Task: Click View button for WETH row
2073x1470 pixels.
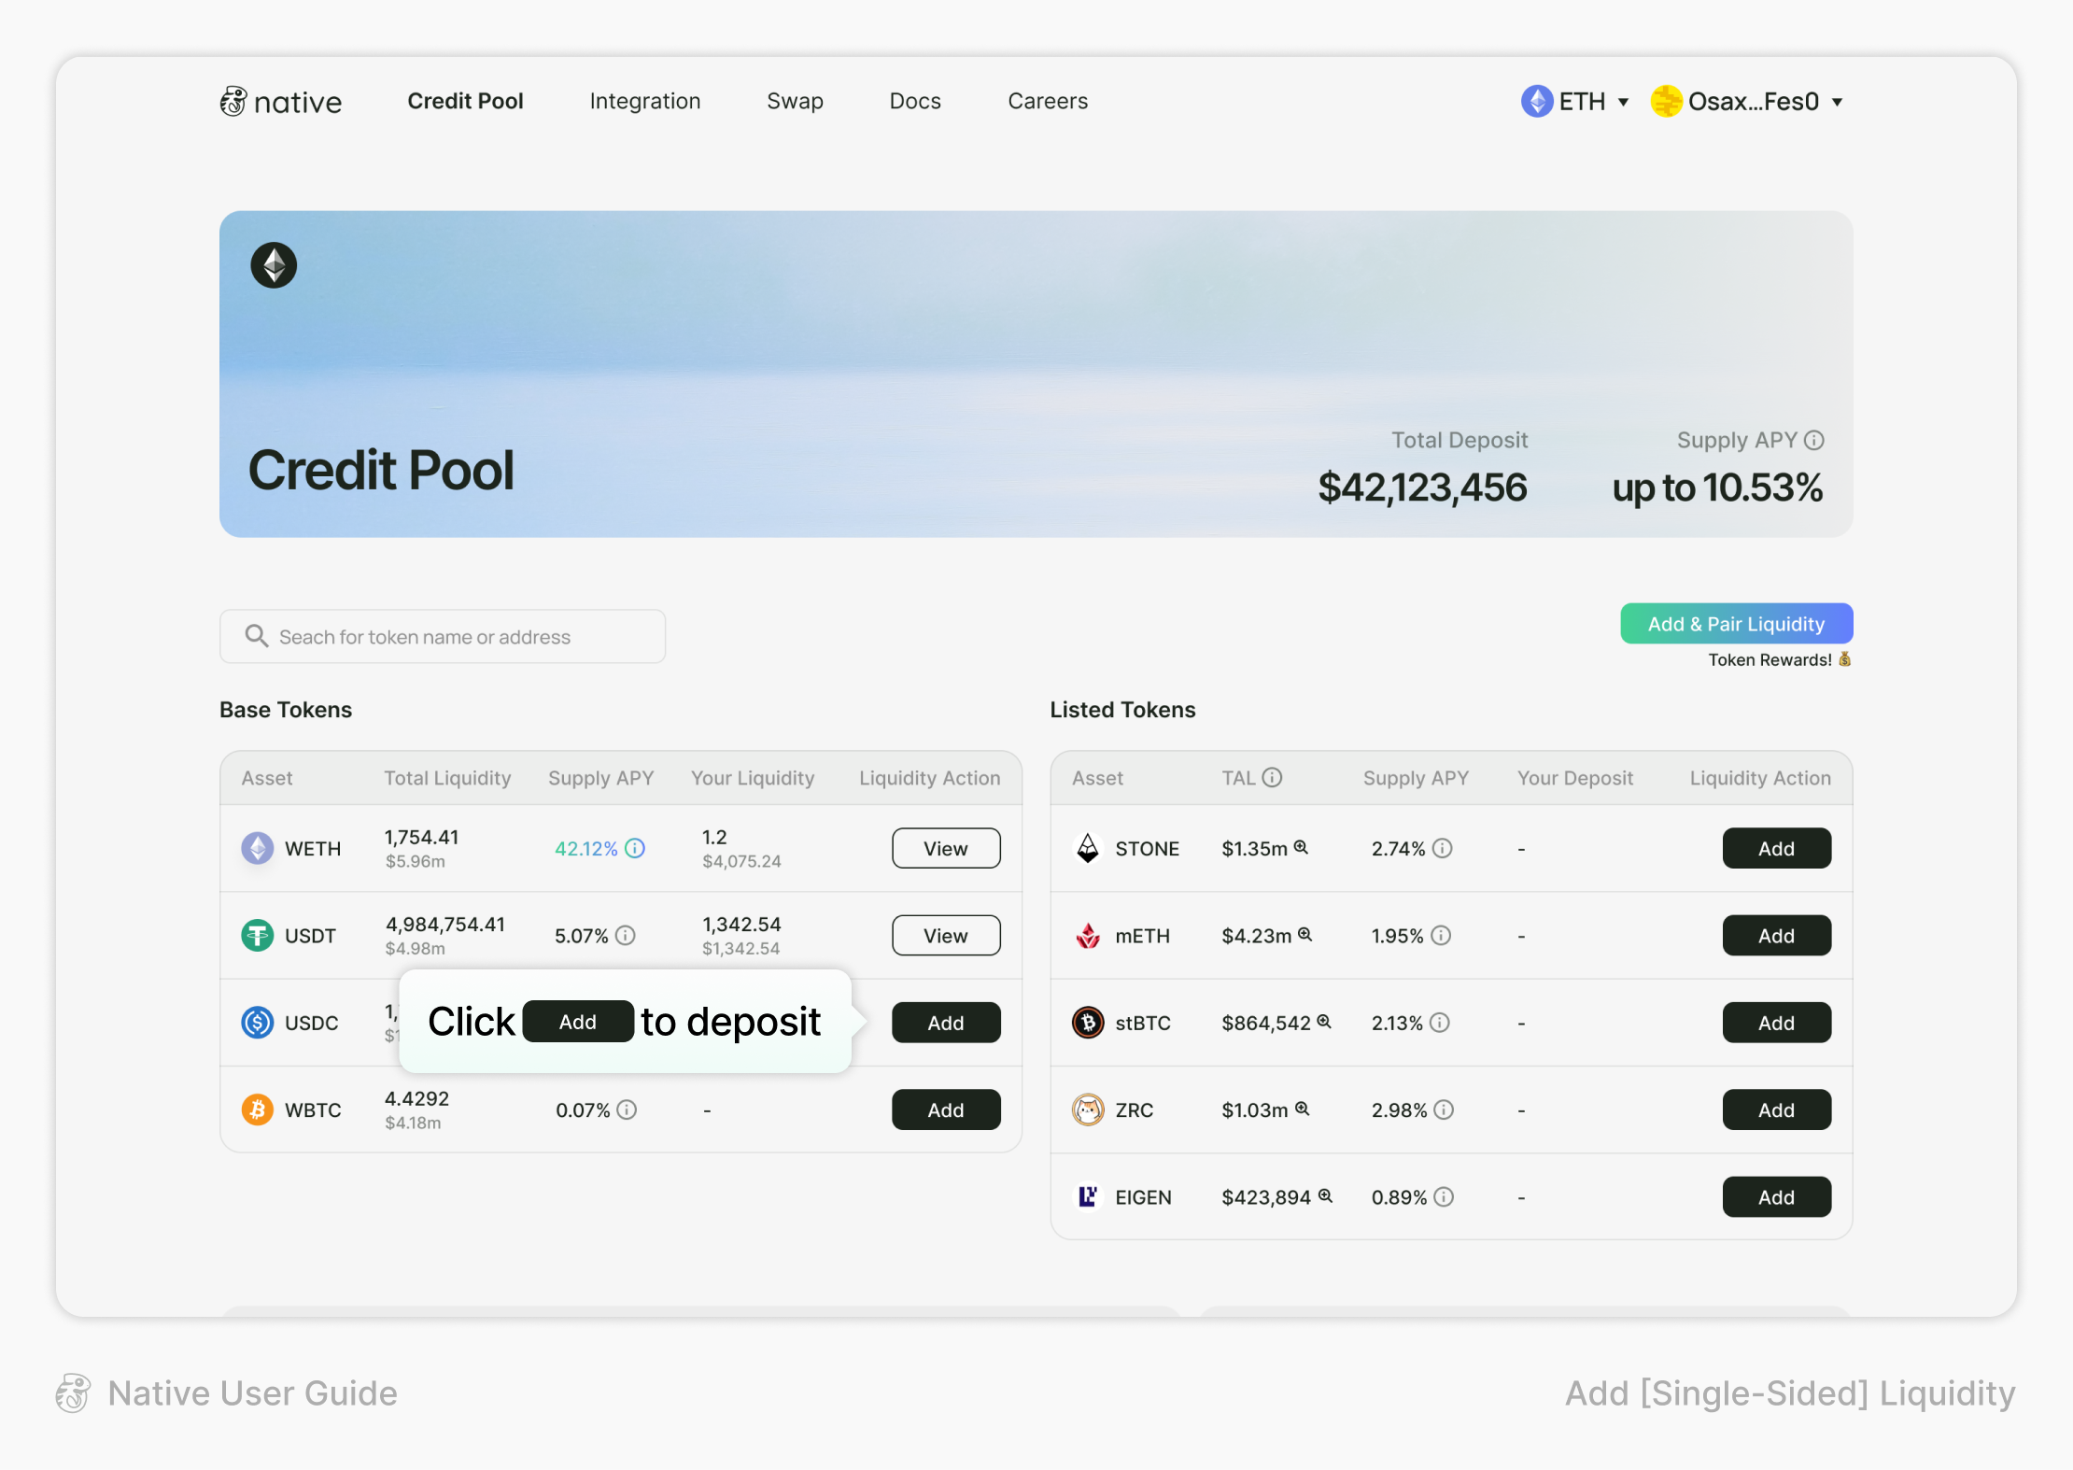Action: pos(945,848)
